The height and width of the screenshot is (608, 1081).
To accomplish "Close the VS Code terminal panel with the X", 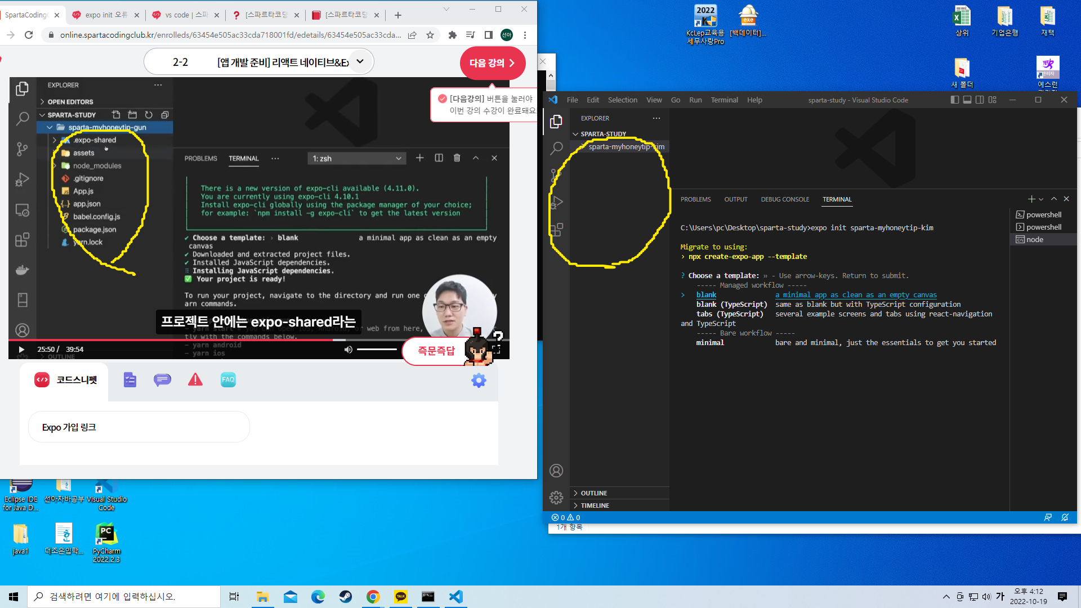I will coord(1066,199).
